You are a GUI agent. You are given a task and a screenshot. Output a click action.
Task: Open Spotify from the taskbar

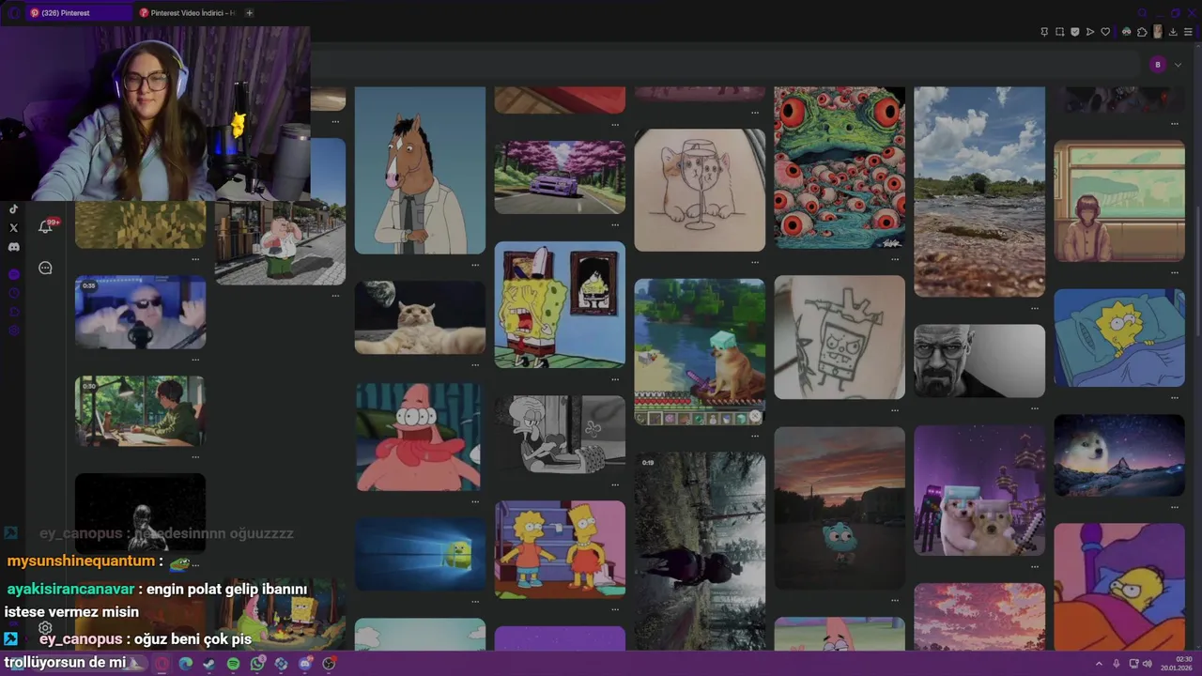click(x=233, y=664)
